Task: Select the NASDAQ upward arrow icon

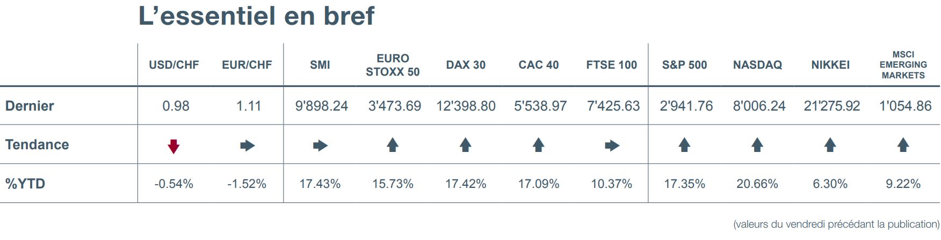Action: (x=757, y=145)
